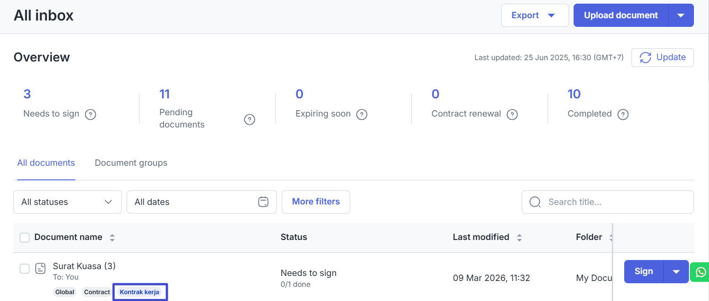Click the More filters button
This screenshot has width=709, height=301.
316,202
